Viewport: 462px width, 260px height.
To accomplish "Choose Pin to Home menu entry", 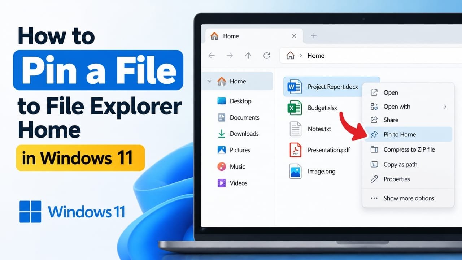I will click(408, 134).
